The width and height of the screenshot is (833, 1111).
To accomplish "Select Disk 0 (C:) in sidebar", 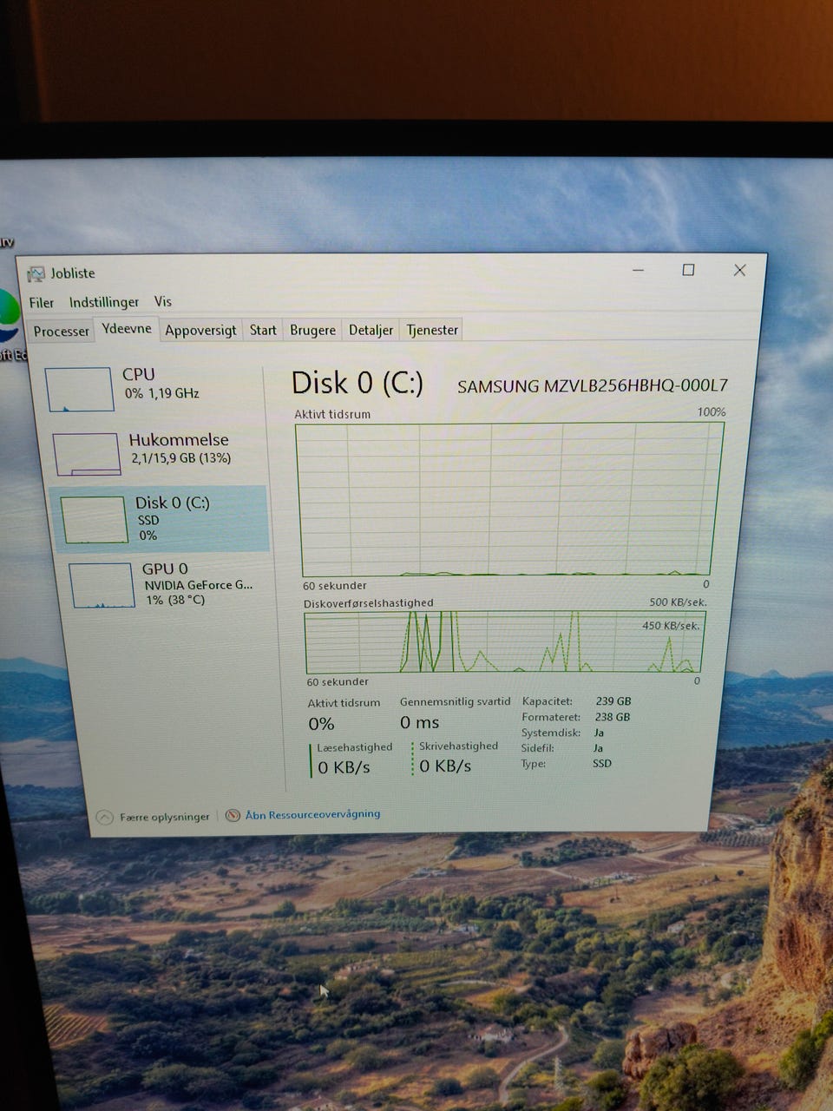I will click(161, 518).
